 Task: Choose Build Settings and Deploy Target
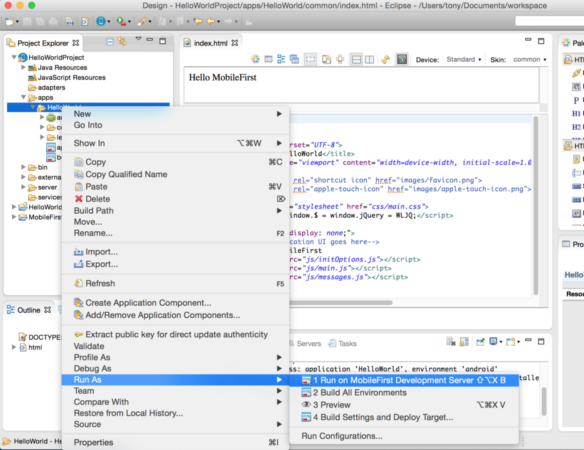pos(404,417)
